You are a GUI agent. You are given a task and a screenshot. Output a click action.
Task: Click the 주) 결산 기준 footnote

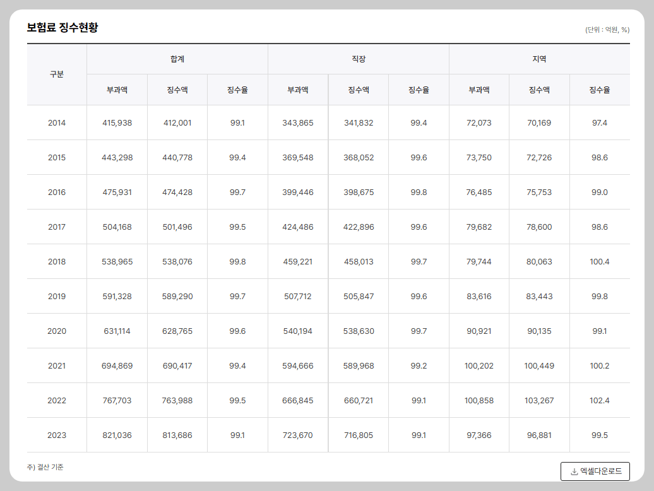click(x=45, y=467)
